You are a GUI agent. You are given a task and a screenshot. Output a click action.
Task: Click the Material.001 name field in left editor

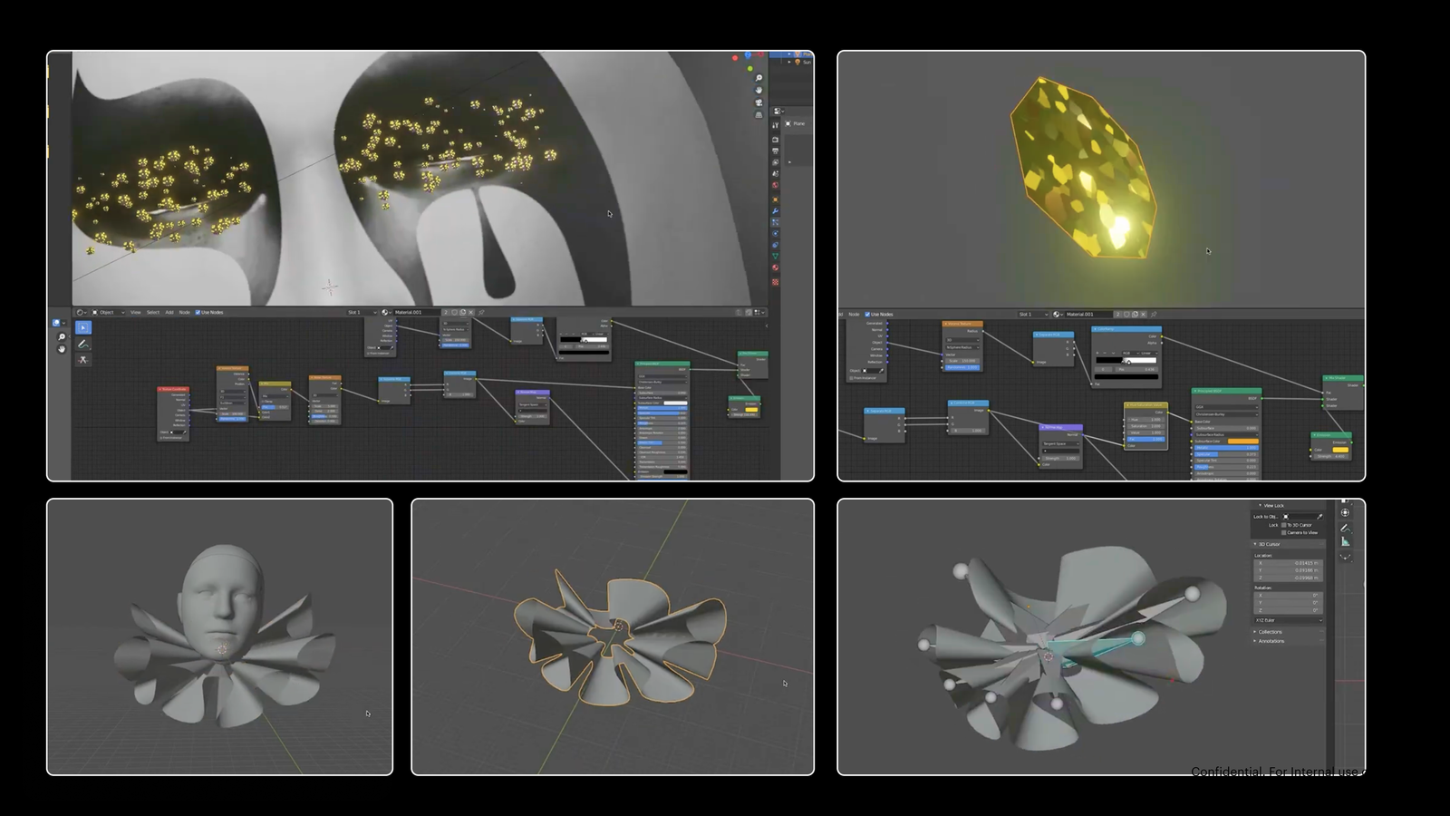tap(415, 313)
